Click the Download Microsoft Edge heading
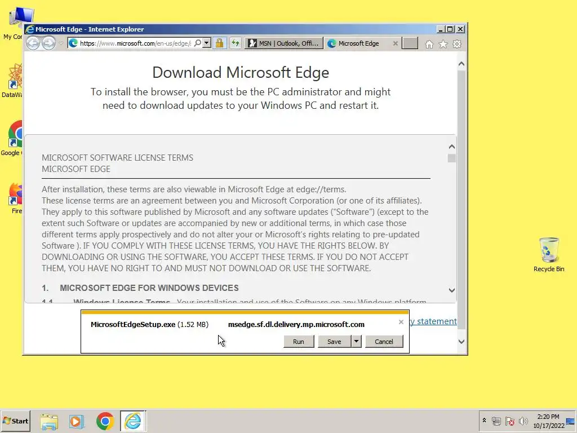Image resolution: width=577 pixels, height=433 pixels. [241, 73]
